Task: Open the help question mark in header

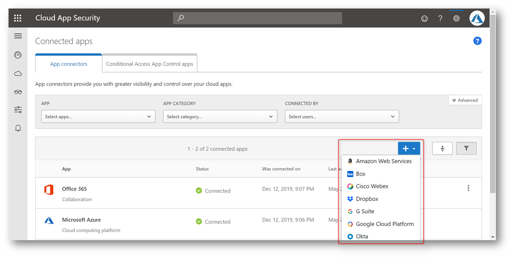Action: pos(440,19)
